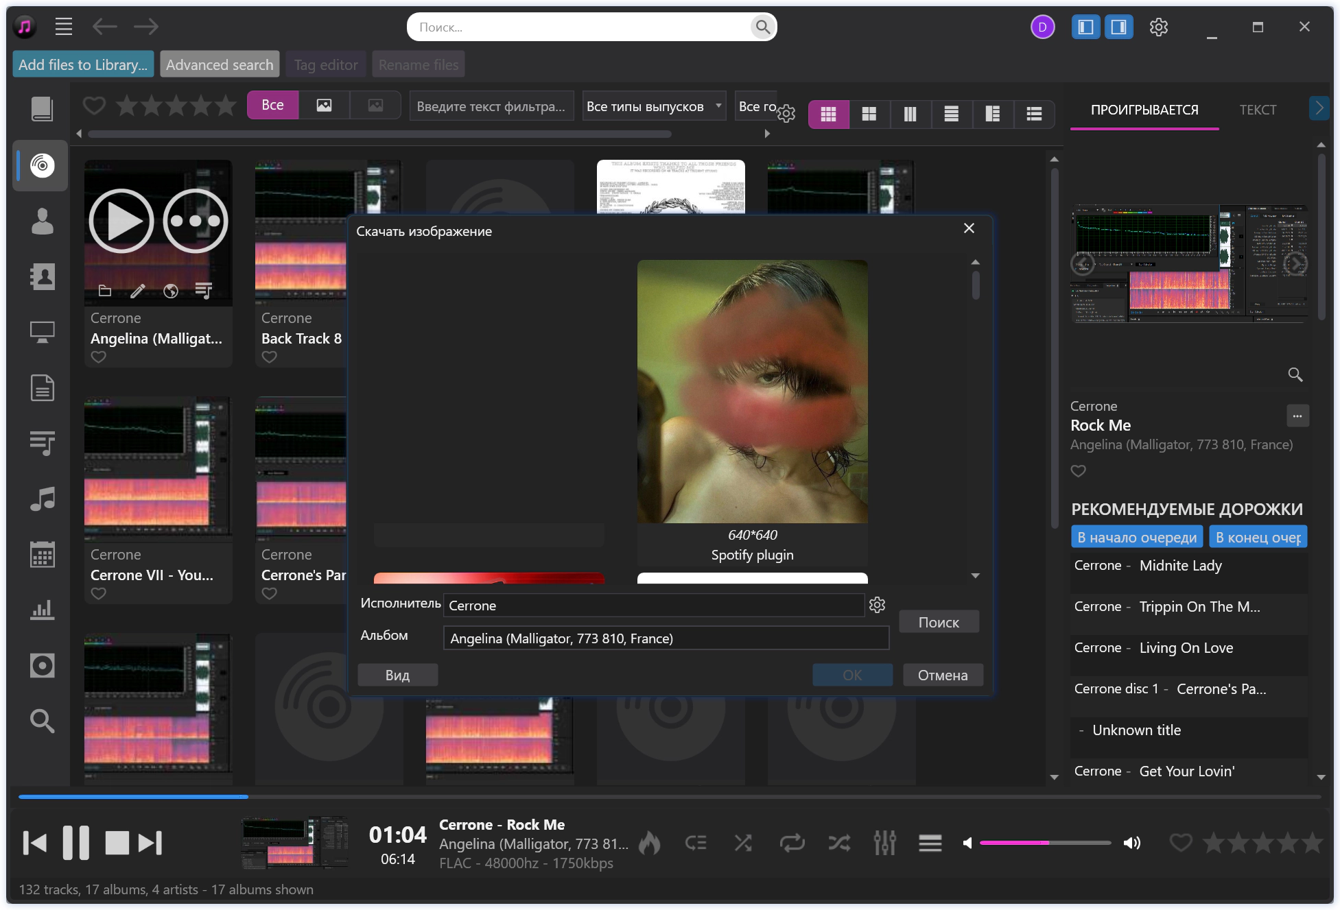This screenshot has height=910, width=1340.
Task: Open the hamburger main menu
Action: pos(64,27)
